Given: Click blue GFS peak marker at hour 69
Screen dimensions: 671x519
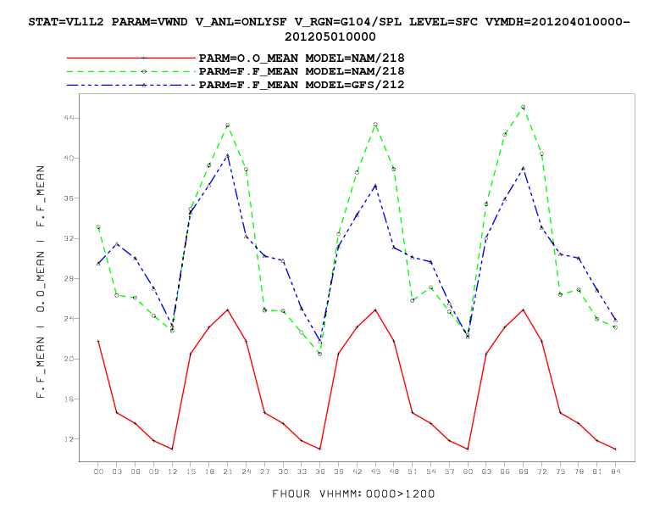Looking at the screenshot, I should (523, 168).
